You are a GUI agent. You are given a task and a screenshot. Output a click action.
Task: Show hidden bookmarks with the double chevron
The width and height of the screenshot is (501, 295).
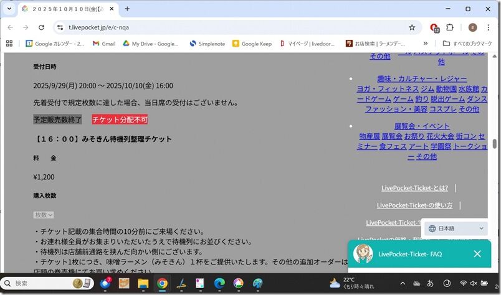pos(425,44)
